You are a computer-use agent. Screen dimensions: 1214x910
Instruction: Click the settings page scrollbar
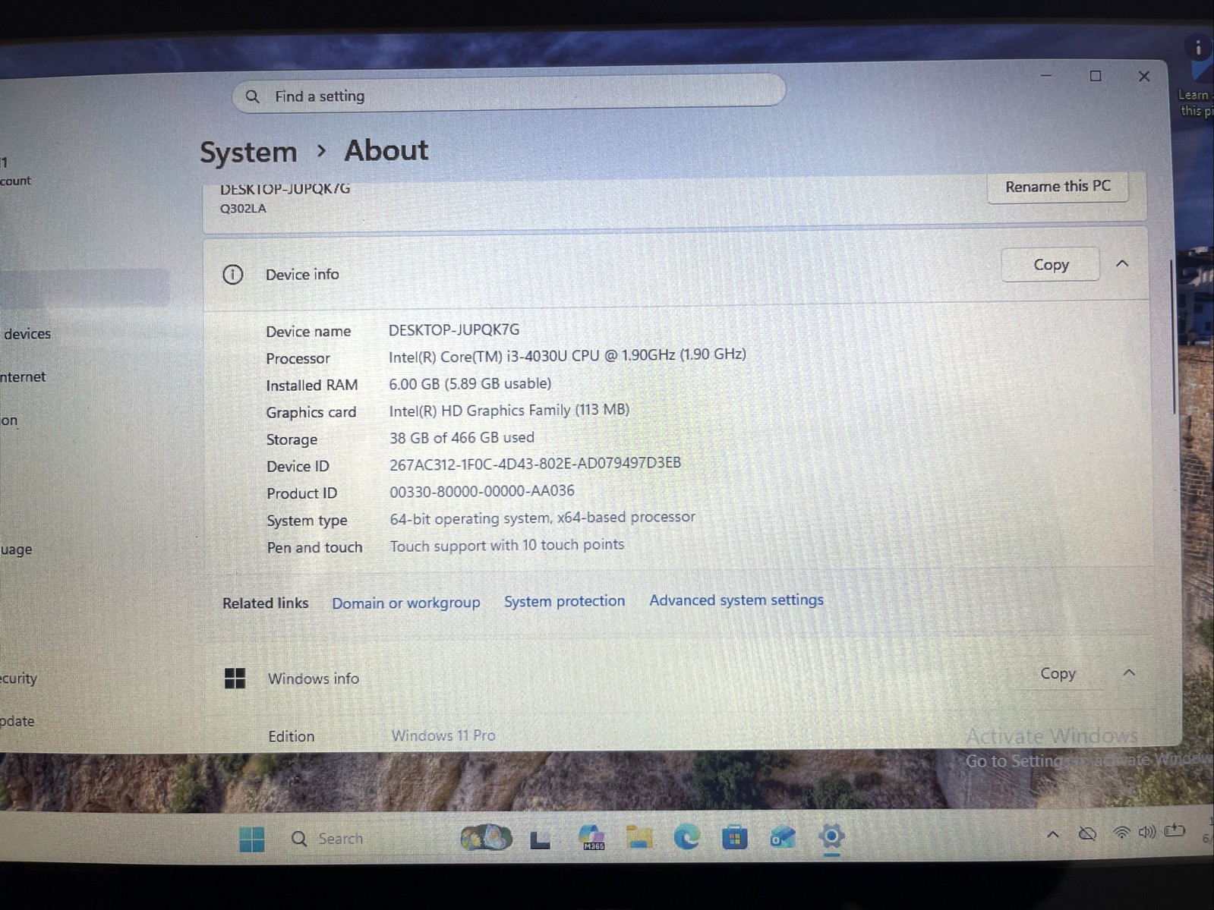pos(1173,337)
